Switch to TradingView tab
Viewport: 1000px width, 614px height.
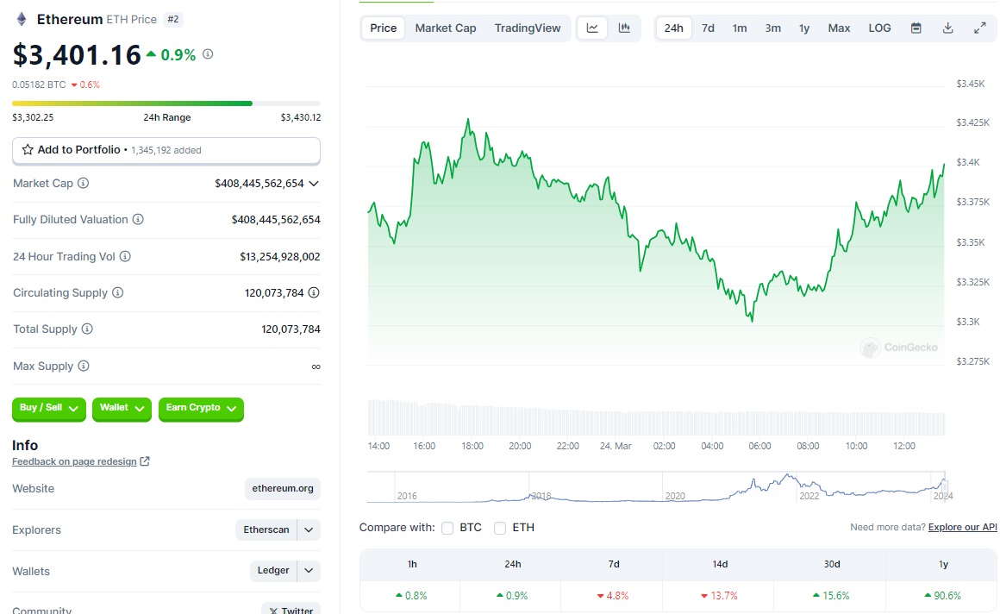point(528,28)
